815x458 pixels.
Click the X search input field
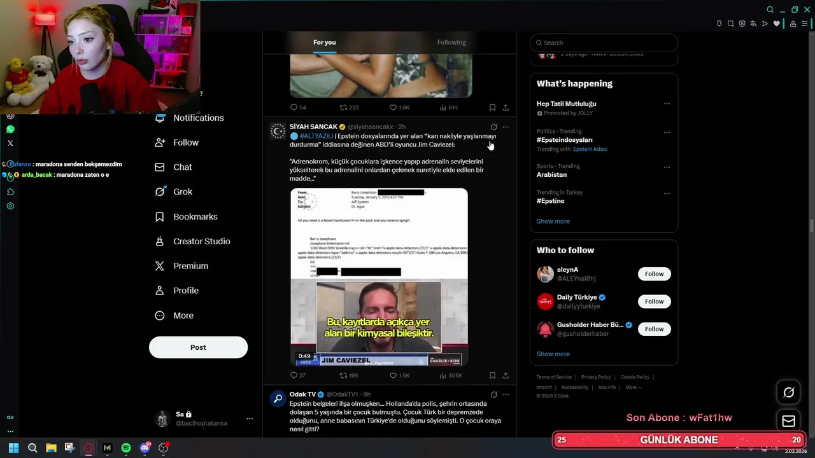pyautogui.click(x=604, y=43)
